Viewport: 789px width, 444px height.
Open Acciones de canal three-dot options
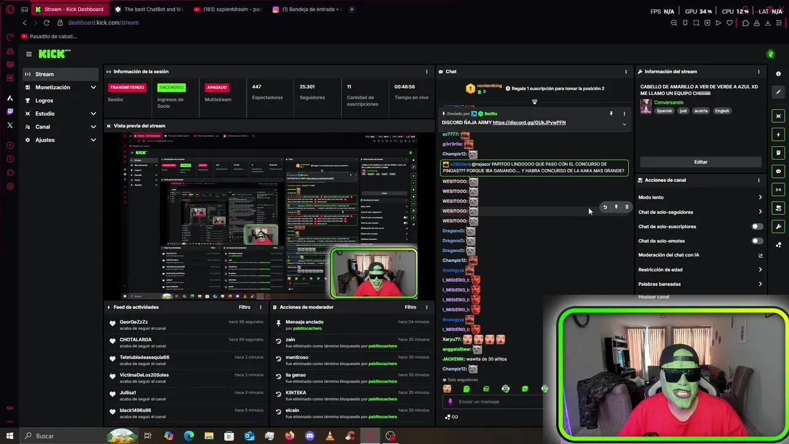[x=759, y=180]
